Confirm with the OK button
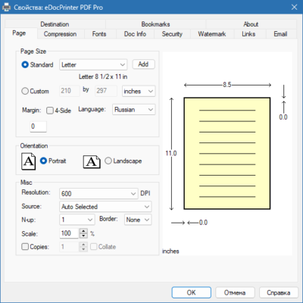Viewport: 303px width, 303px height. point(191,292)
